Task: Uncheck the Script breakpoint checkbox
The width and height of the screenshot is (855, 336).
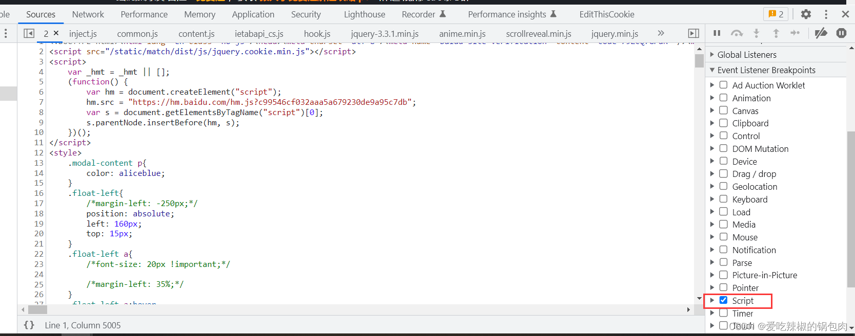Action: point(723,300)
